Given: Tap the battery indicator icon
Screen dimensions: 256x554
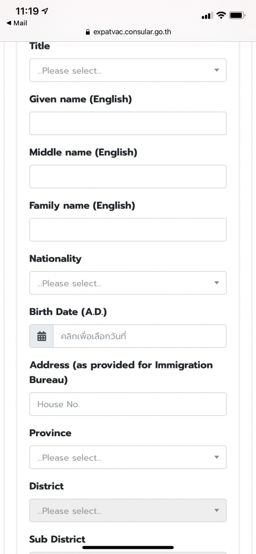Looking at the screenshot, I should [238, 15].
